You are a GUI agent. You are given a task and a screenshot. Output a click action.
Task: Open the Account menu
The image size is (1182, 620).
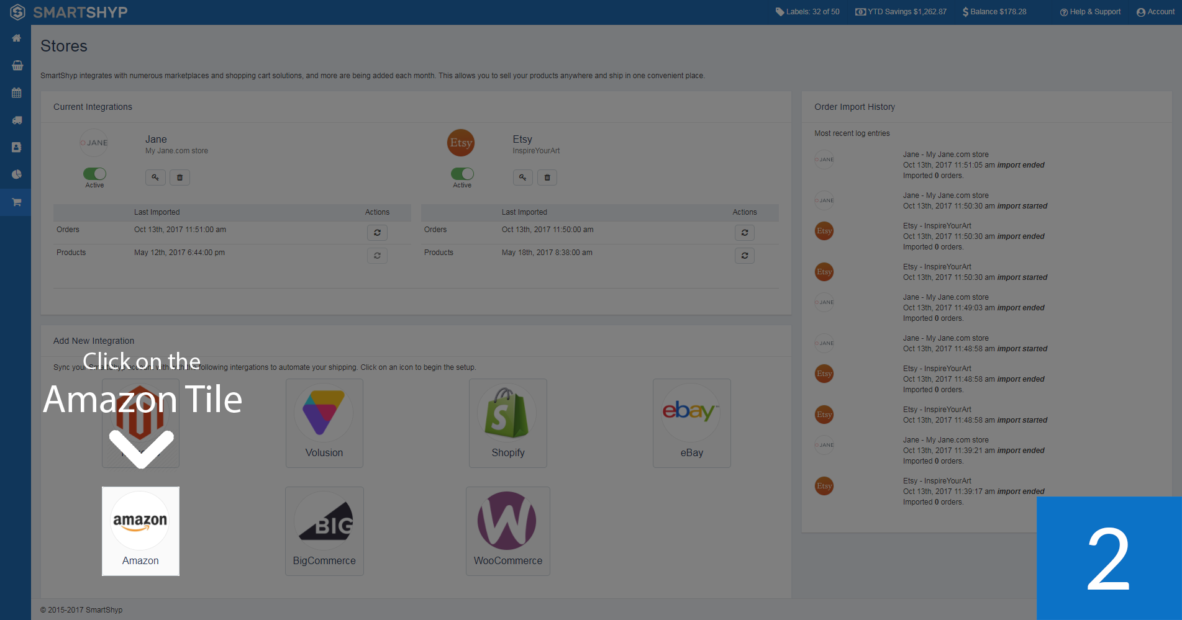click(x=1155, y=12)
